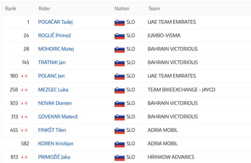251x163 pixels.
Task: Click Slovenia flag in Roglič row
Action: click(x=119, y=36)
